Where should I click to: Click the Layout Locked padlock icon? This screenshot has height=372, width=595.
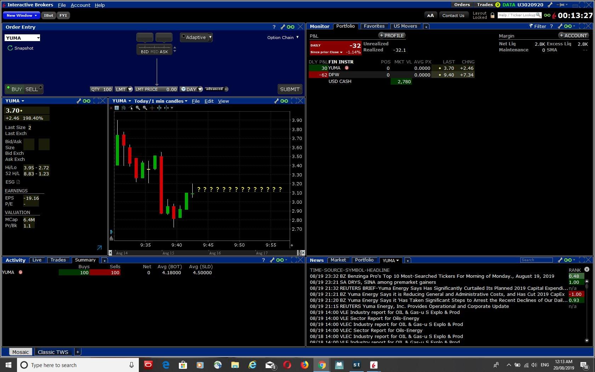(x=492, y=16)
